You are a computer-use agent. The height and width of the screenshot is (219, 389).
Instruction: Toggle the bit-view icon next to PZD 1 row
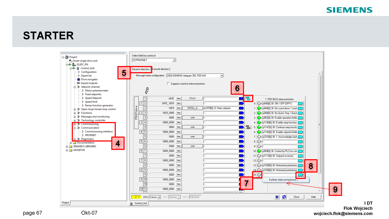click(248, 99)
